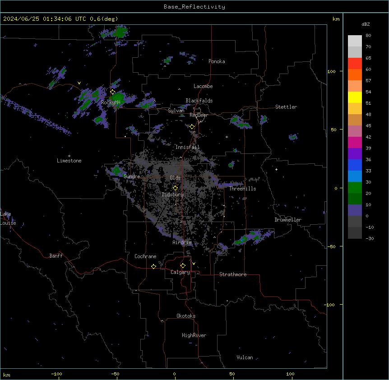Image resolution: width=389 pixels, height=380 pixels.
Task: Click the Drumheller city label
Action: tap(288, 220)
